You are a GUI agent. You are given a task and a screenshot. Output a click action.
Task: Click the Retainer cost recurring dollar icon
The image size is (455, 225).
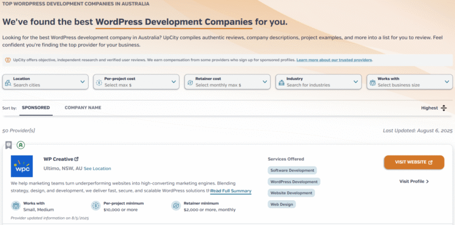190,82
